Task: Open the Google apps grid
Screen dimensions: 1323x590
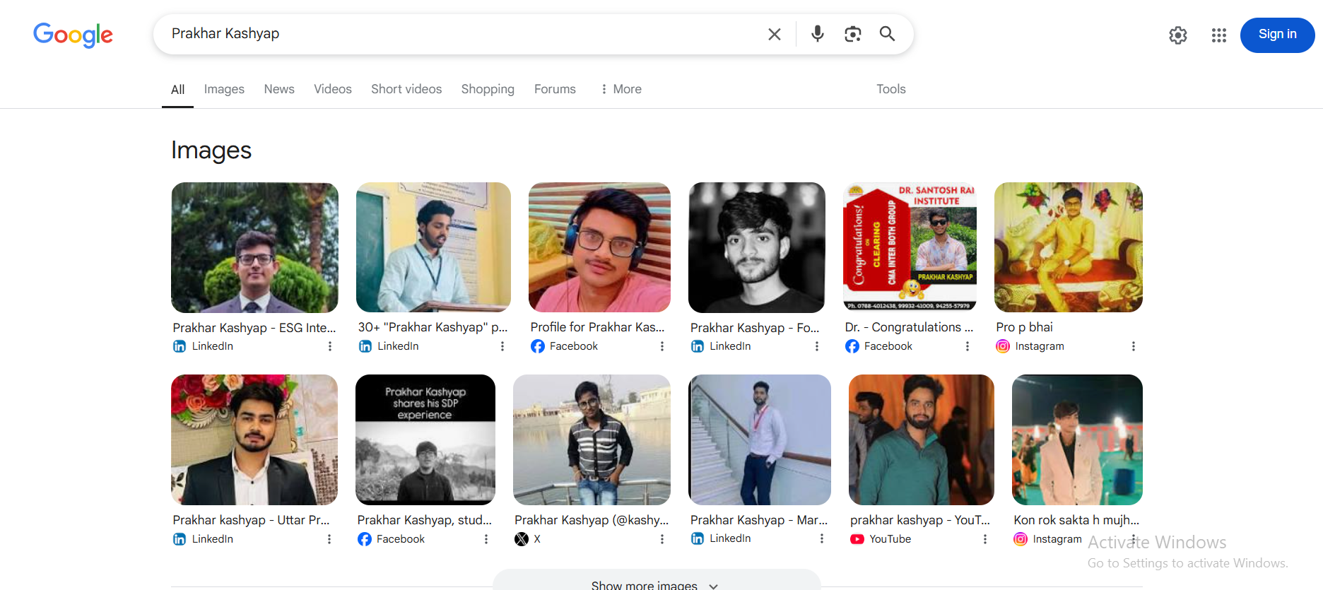Action: coord(1218,35)
